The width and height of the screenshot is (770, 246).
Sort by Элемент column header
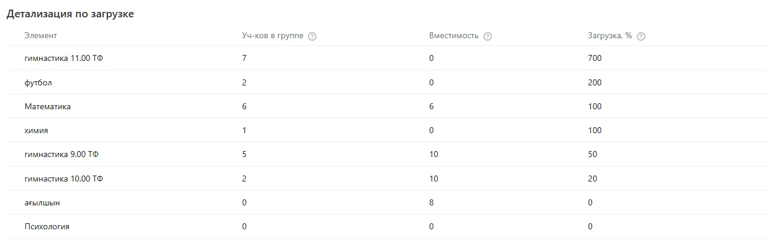(41, 36)
